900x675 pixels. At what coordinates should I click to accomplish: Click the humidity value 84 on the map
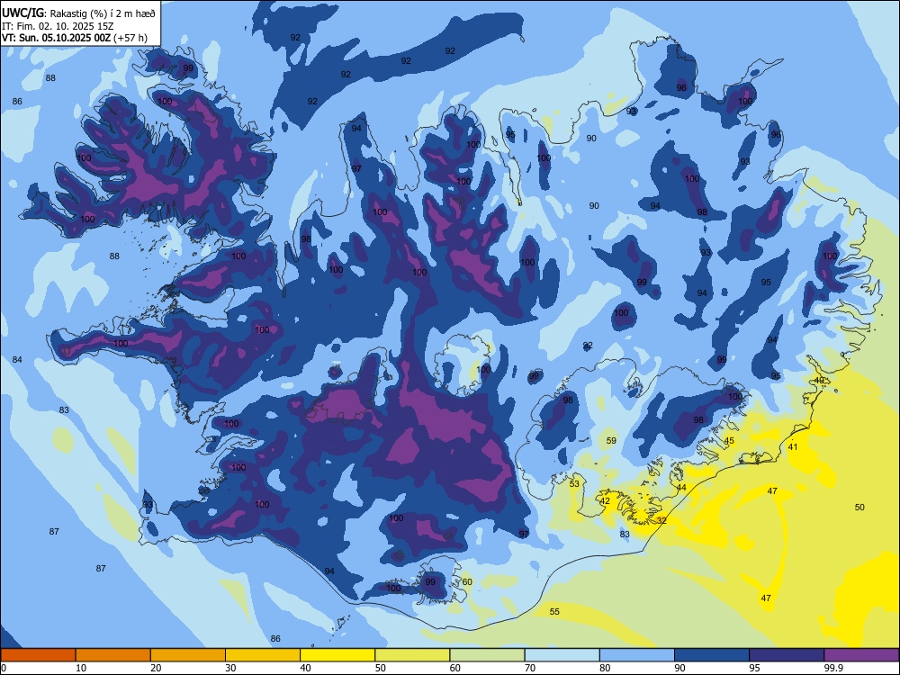(17, 359)
